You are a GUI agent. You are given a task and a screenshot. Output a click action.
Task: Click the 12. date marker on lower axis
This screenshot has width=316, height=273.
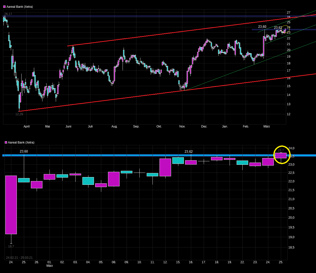tap(165, 262)
